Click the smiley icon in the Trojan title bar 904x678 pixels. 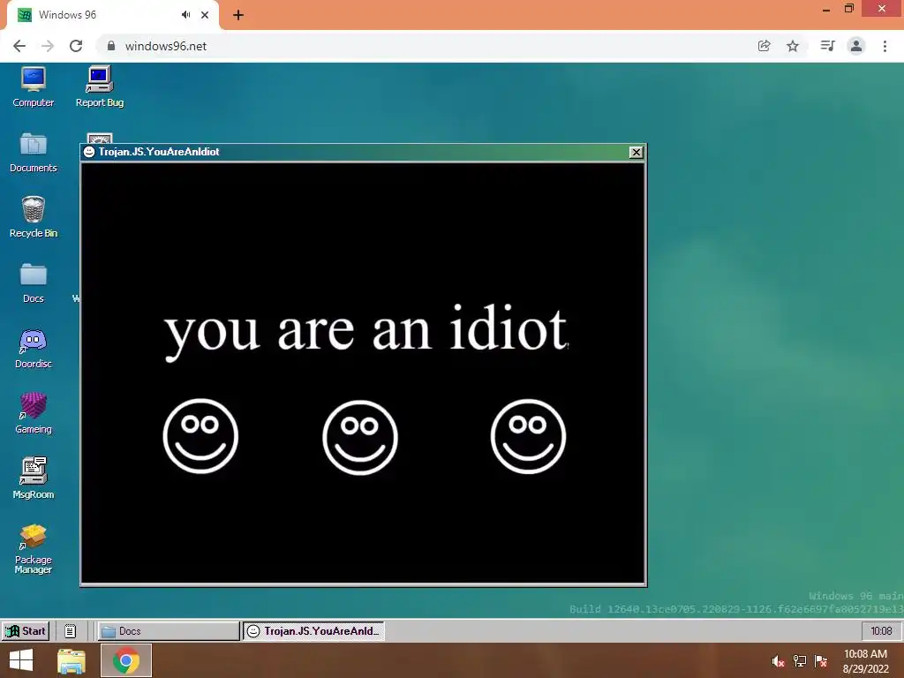(x=89, y=152)
